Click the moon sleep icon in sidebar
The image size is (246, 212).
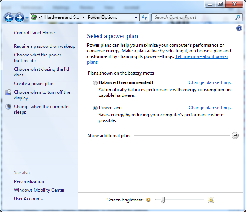[8, 107]
